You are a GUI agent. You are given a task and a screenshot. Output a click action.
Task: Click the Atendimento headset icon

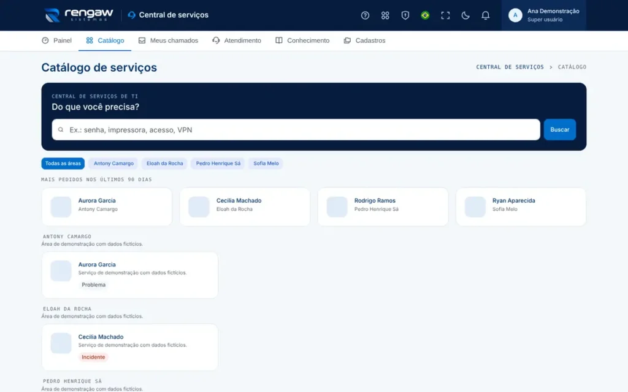point(216,40)
